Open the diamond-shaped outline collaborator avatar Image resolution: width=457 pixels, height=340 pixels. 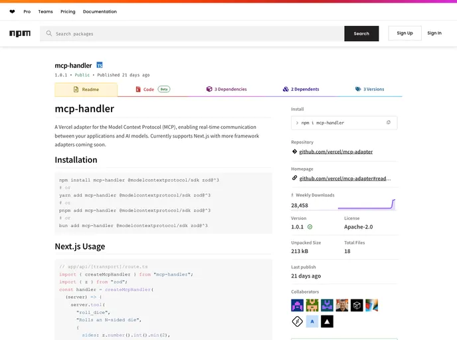pyautogui.click(x=298, y=321)
